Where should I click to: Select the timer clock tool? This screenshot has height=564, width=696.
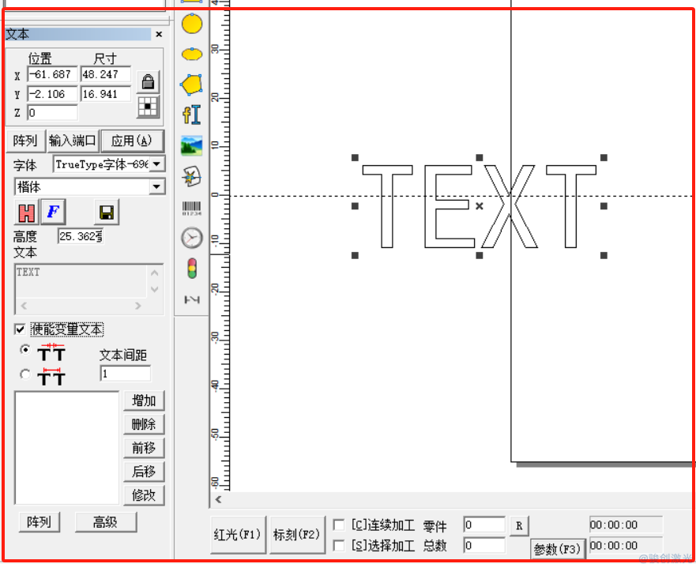192,238
